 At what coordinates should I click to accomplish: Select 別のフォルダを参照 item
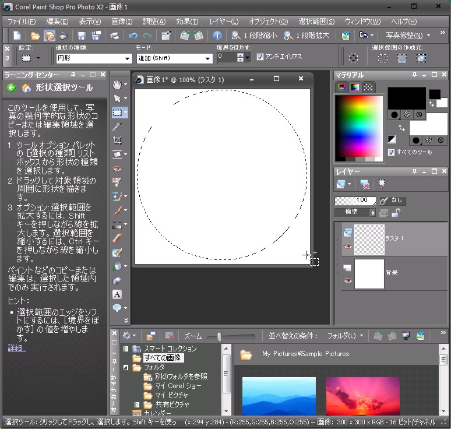click(x=181, y=377)
